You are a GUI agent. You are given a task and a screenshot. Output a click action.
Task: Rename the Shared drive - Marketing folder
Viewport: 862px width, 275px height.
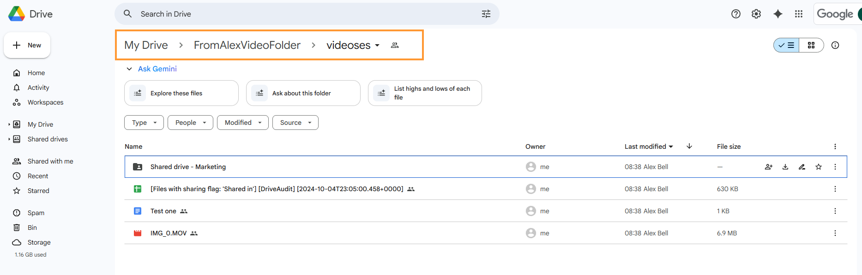click(x=802, y=167)
